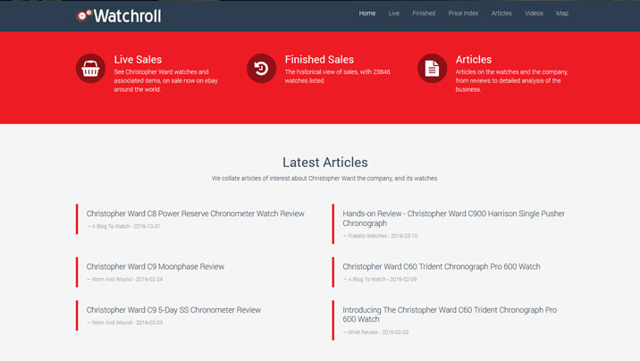Click the Finished Sales history icon

262,69
